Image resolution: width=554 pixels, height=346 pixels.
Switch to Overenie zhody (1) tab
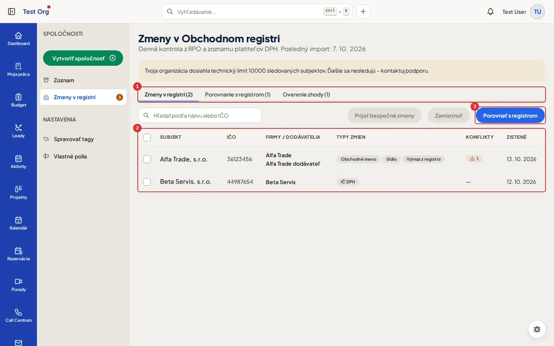click(306, 95)
